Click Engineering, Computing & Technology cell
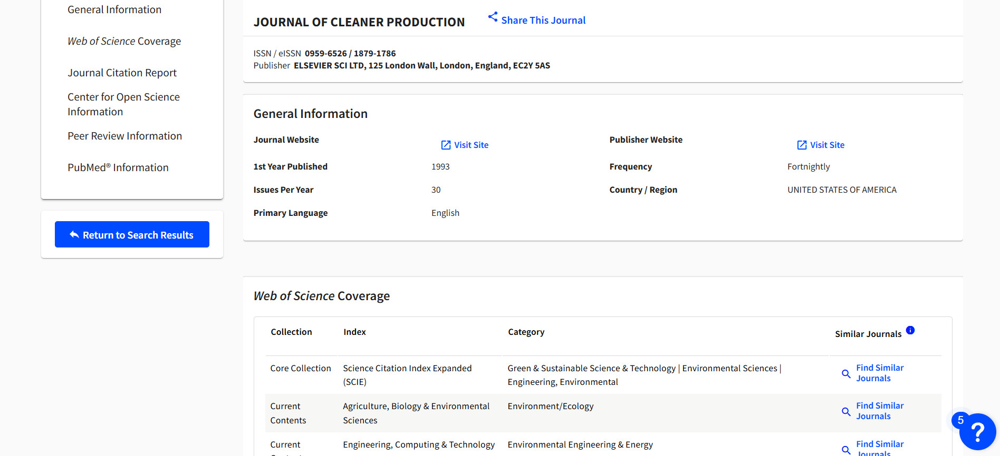Screen dimensions: 1000x456 coord(419,444)
